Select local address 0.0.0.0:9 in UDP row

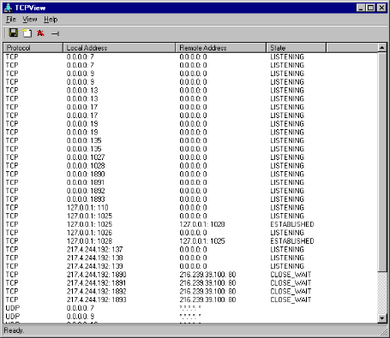coord(81,317)
